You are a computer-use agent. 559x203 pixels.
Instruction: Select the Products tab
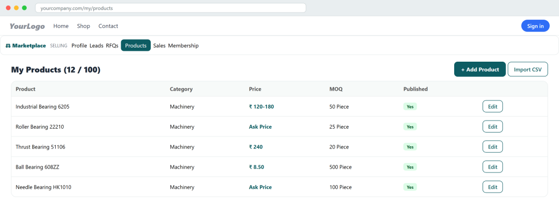[136, 45]
